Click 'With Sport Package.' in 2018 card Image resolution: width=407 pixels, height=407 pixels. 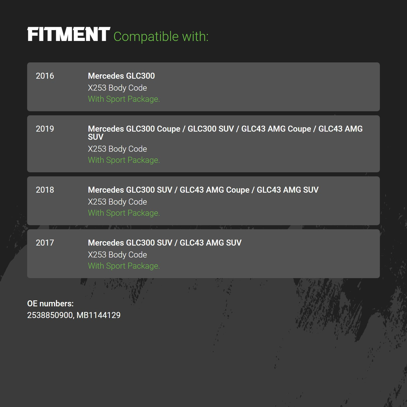click(x=124, y=213)
